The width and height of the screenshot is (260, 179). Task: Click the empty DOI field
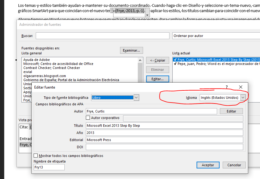[164, 147]
